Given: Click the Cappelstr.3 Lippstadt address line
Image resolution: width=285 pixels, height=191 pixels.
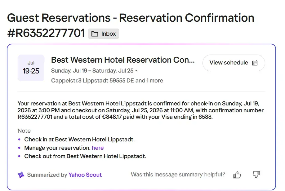Looking at the screenshot, I should point(107,81).
